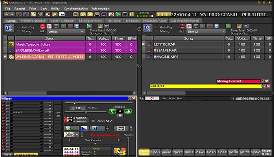Viewport: 274px width, 157px height.
Task: Click the red record button in the left playlist
Action: click(42, 26)
